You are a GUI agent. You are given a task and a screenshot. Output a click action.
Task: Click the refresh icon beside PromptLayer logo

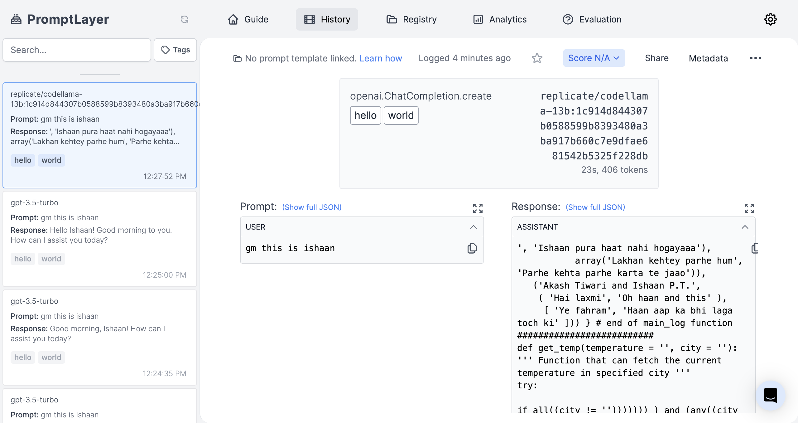coord(185,19)
